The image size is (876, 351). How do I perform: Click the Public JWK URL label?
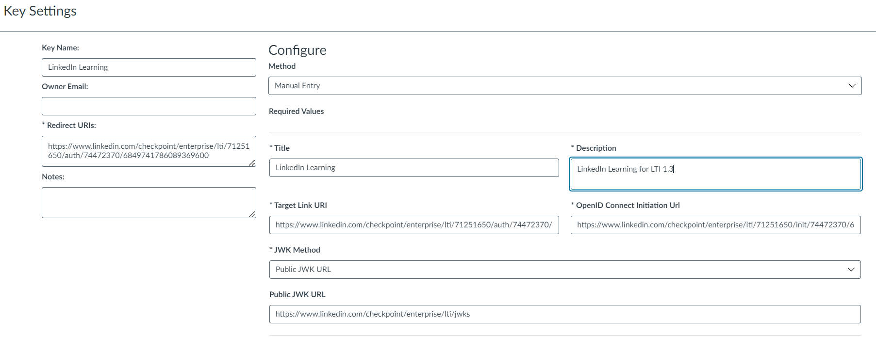click(x=298, y=294)
